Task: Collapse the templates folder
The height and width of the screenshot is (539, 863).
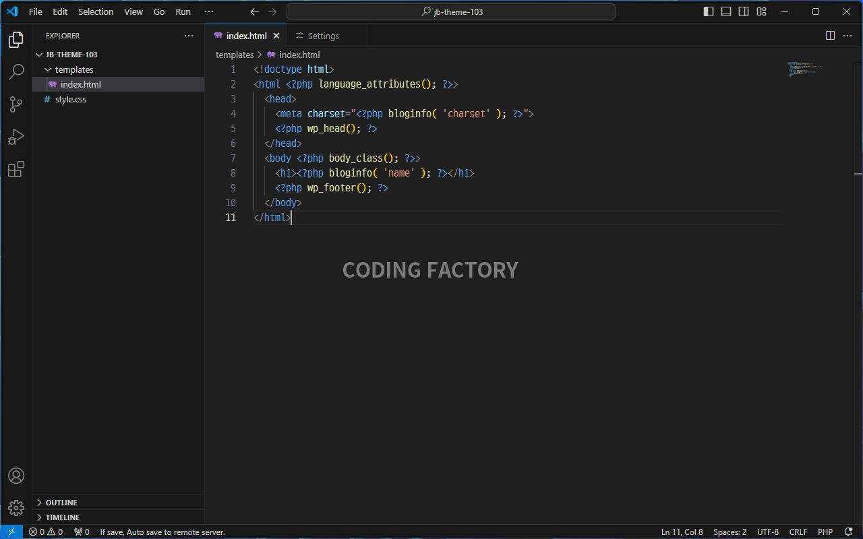Action: point(73,69)
